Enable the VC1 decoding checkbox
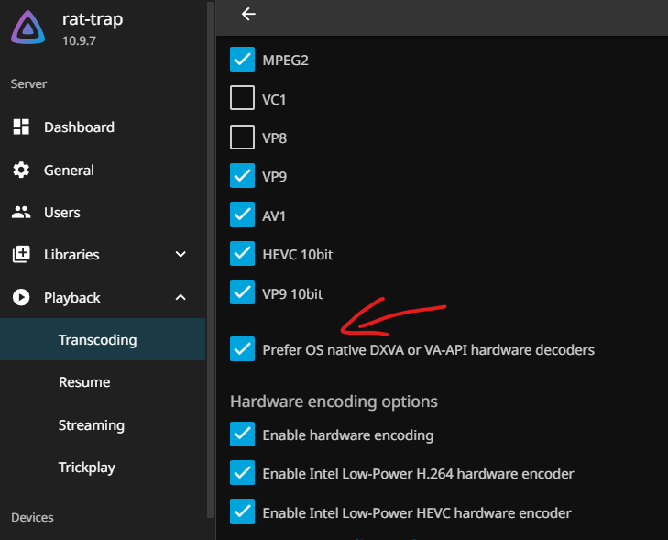Viewport: 668px width, 540px height. (242, 98)
